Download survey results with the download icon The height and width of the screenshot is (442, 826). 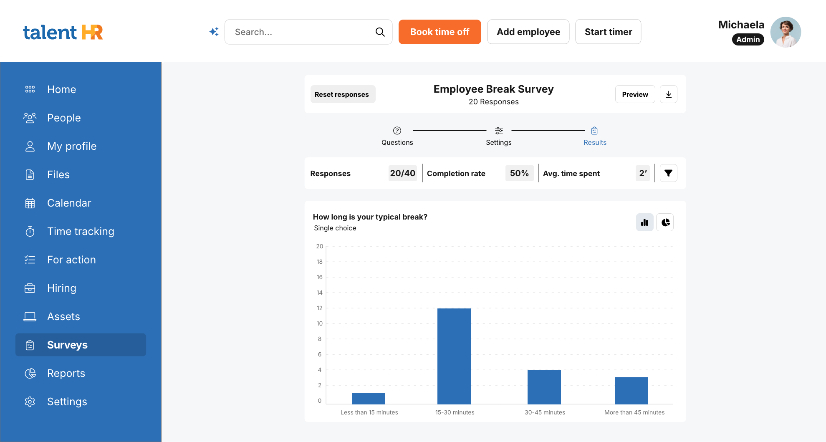point(668,94)
